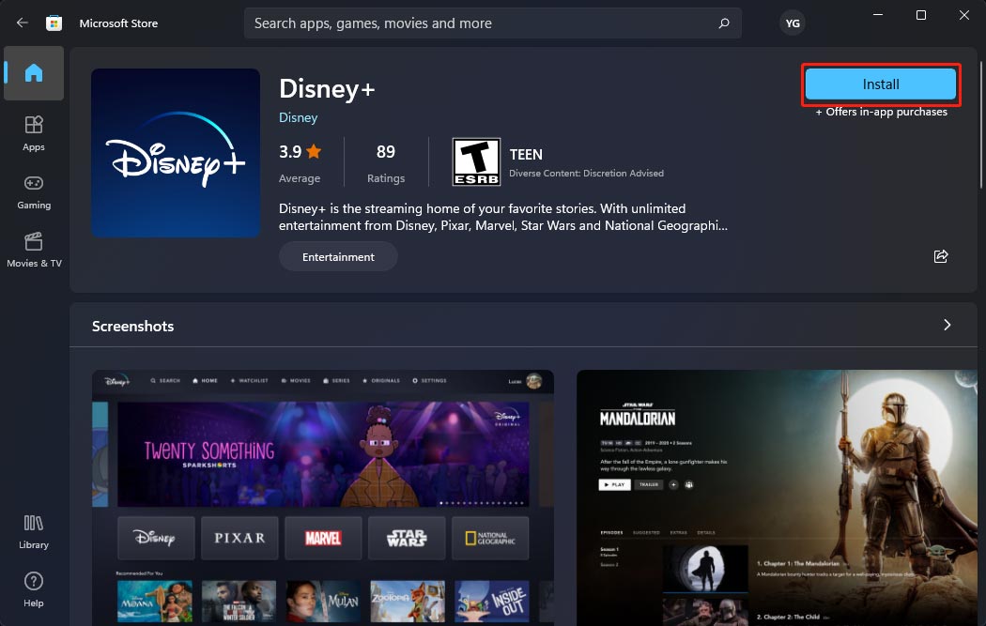Click the Microsoft Store logo icon

pos(54,23)
